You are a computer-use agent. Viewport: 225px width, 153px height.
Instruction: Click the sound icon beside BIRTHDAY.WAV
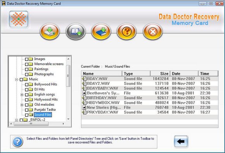tap(84, 98)
